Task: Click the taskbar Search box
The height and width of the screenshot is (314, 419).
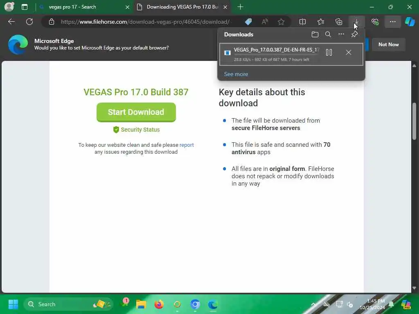Action: (68, 304)
